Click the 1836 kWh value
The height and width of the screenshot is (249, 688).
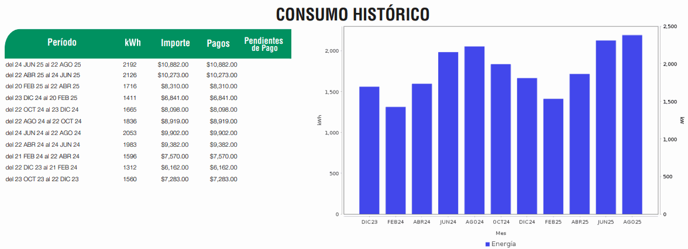point(130,121)
